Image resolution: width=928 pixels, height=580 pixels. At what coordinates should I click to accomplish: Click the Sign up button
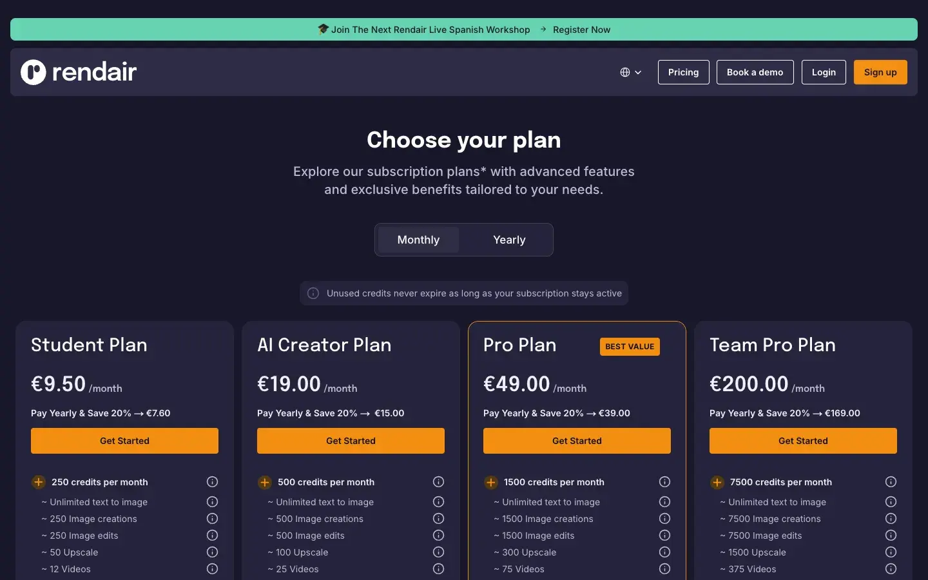coord(880,72)
